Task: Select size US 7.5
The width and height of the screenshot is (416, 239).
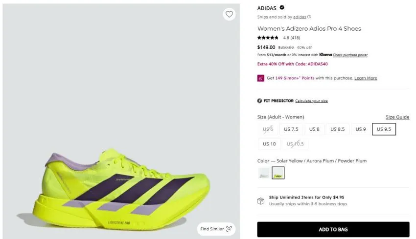Action: [x=291, y=129]
